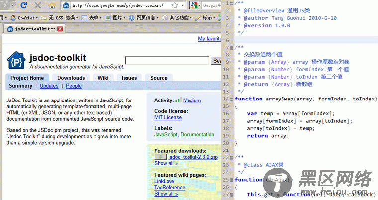Open the 网页信息 (Page info) toolbar menu

click(x=144, y=18)
